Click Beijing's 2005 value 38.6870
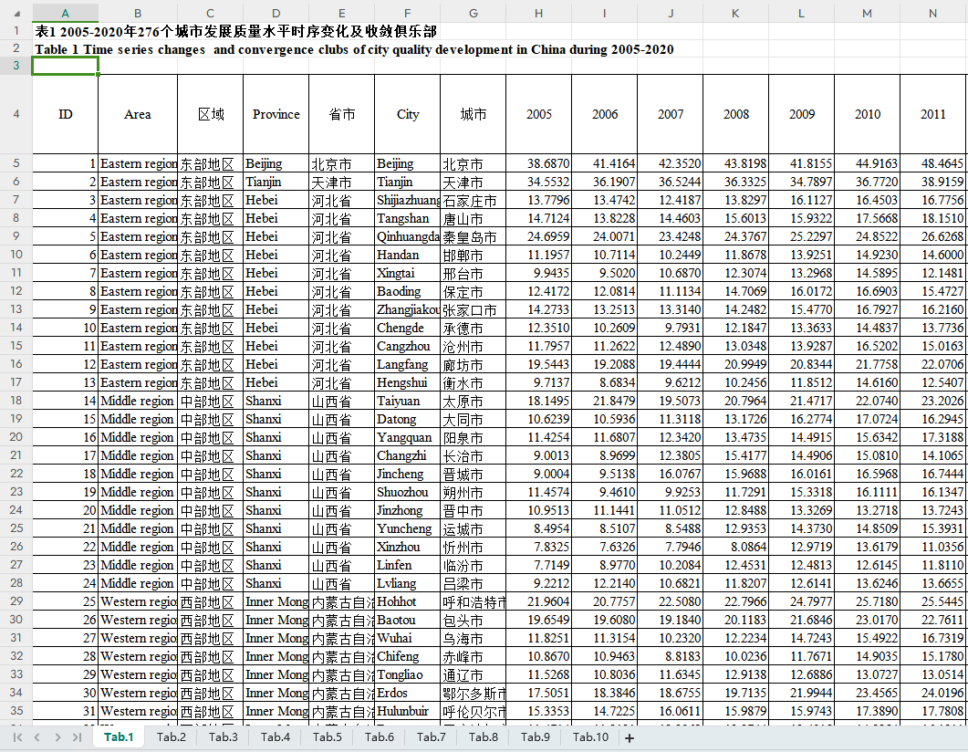This screenshot has height=752, width=968. 538,163
